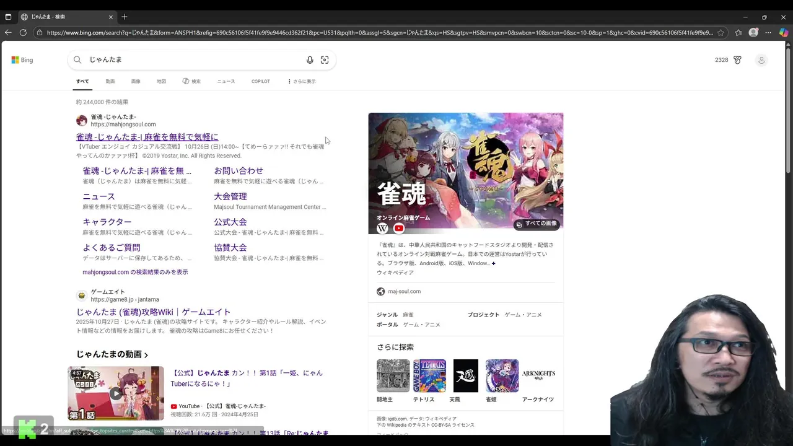Open the 雀魂 -じゃんたま-| 麻雀を無料で気軽に result
This screenshot has width=793, height=446.
[x=147, y=137]
